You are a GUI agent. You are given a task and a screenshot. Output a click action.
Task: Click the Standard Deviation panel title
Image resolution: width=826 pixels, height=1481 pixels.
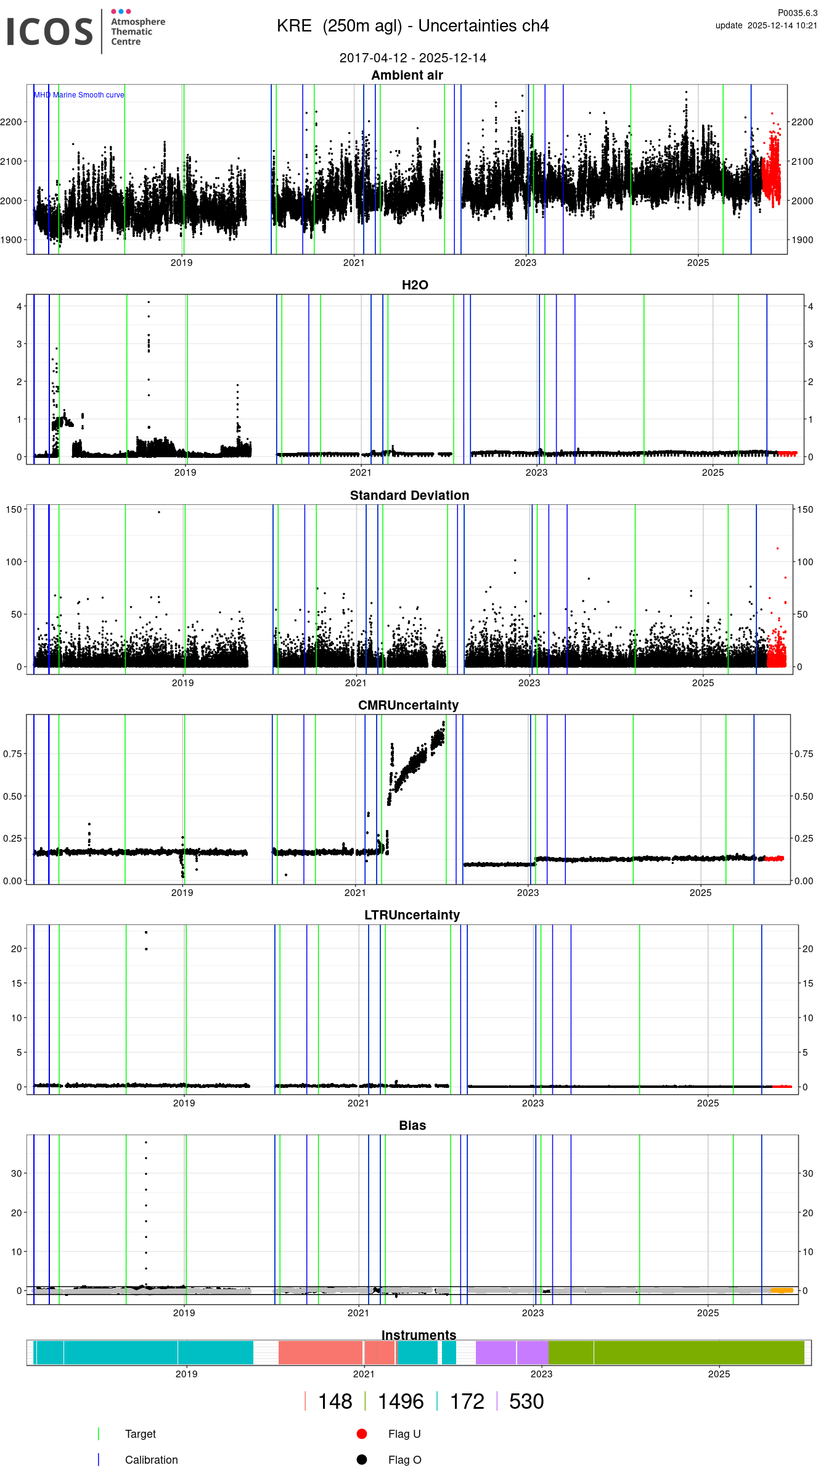409,496
